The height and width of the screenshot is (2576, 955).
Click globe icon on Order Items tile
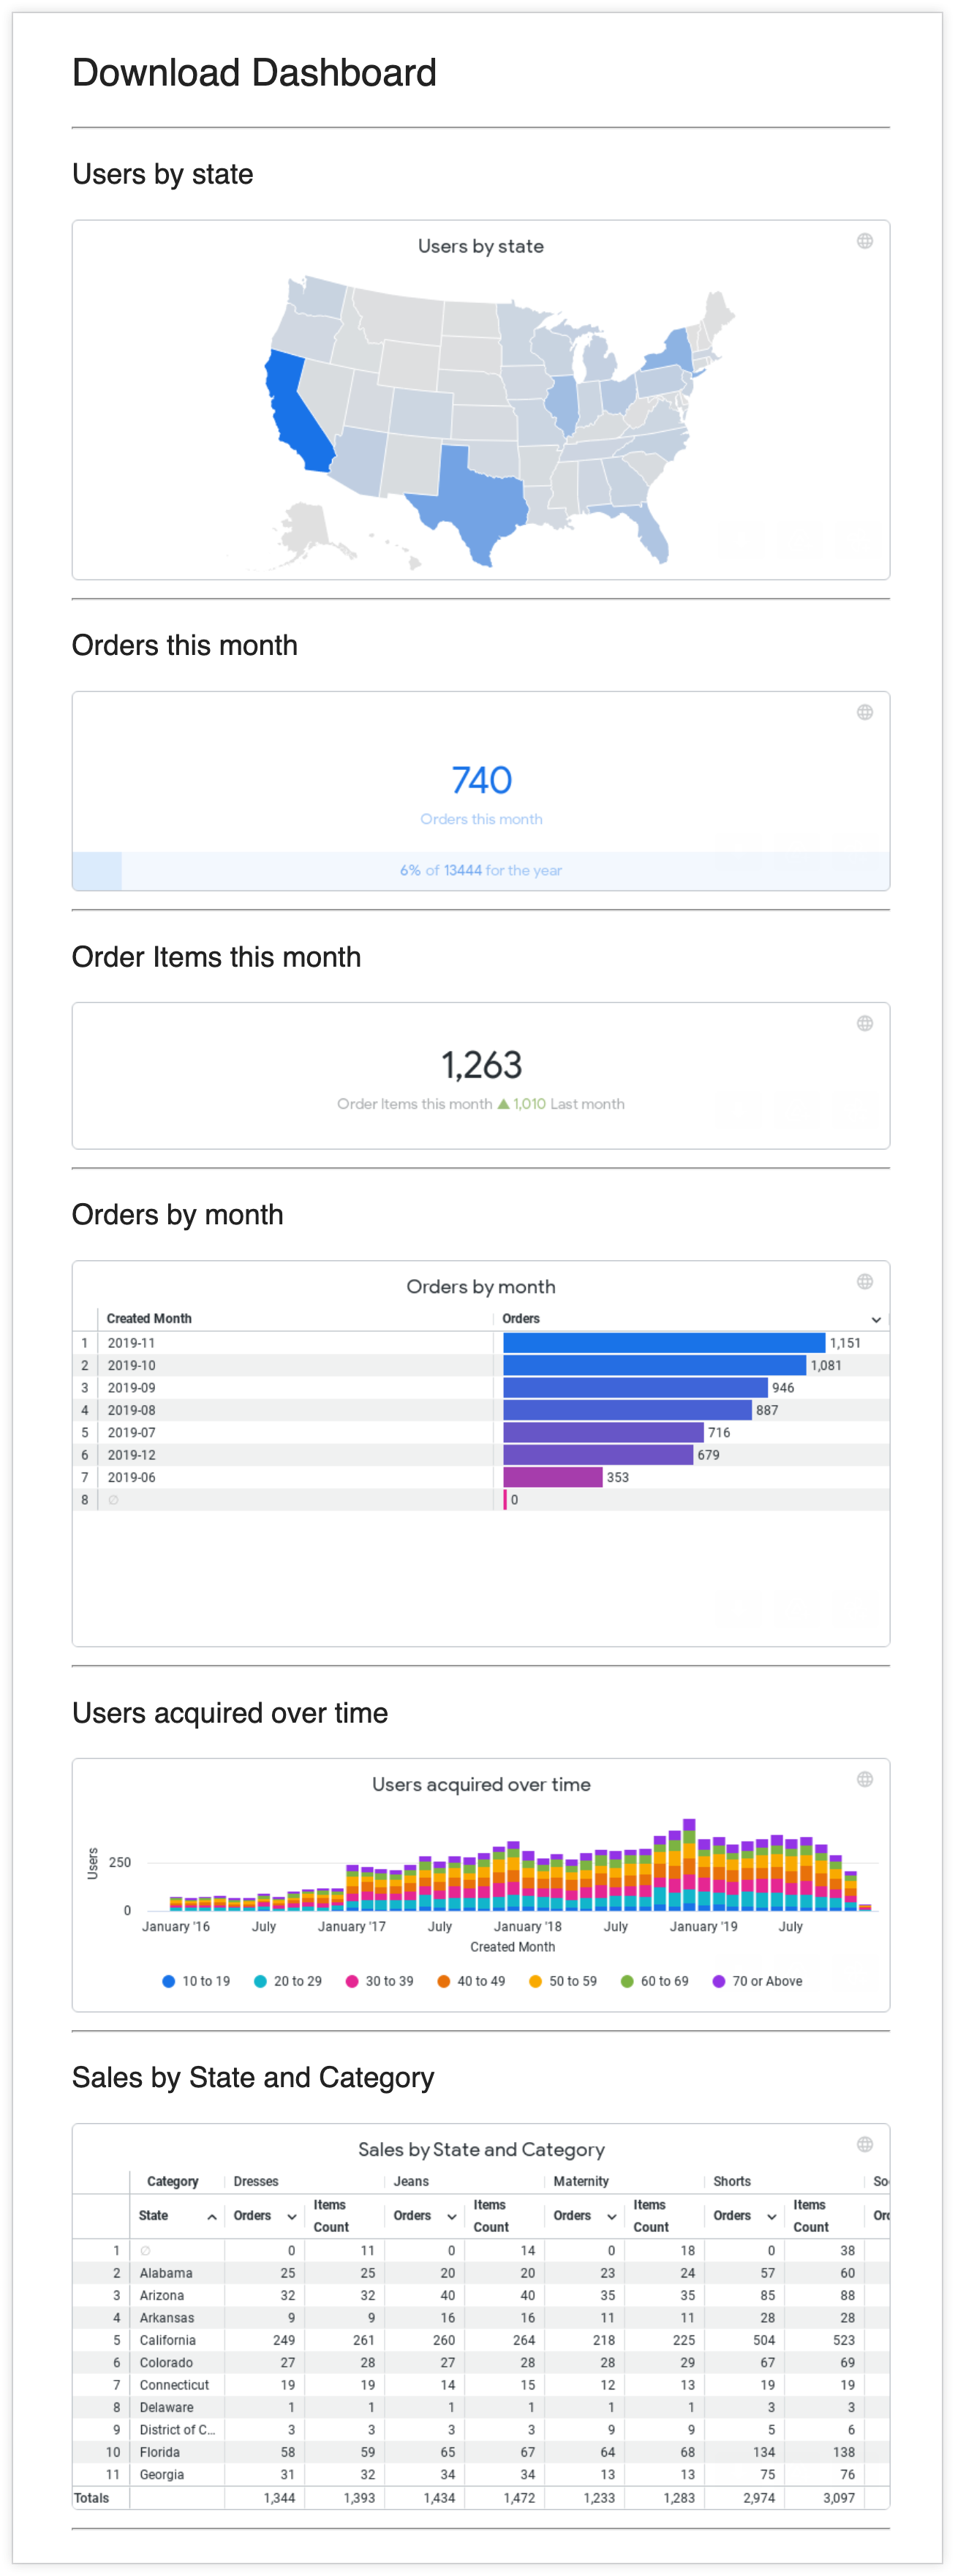point(864,1023)
